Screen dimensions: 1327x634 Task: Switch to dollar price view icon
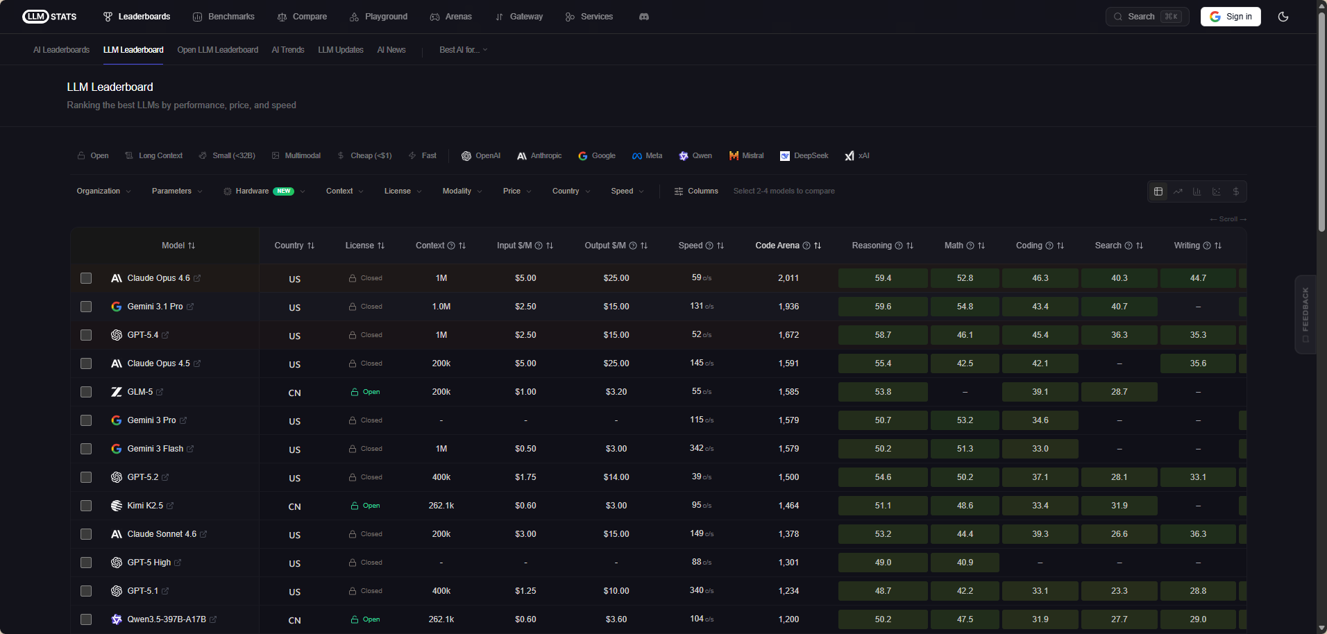(1236, 191)
